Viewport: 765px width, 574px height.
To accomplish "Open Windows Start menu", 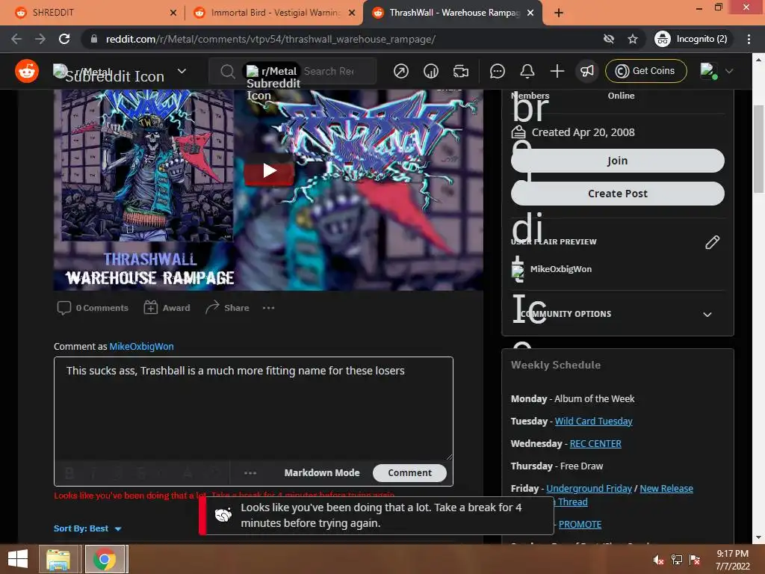I will click(x=18, y=559).
